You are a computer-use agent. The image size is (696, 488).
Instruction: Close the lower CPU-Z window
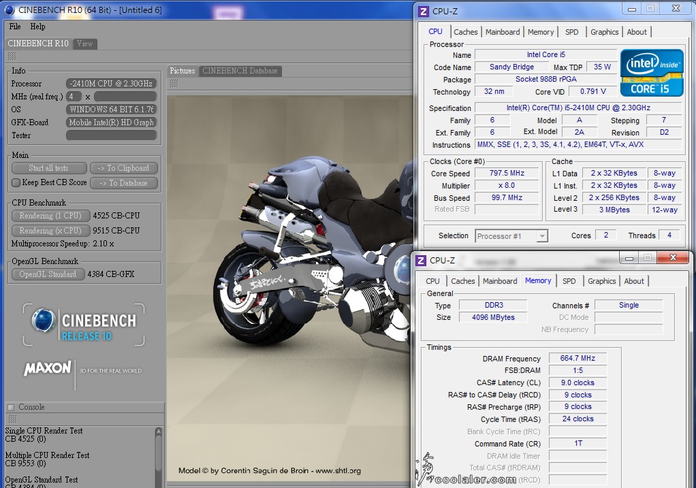pos(673,257)
